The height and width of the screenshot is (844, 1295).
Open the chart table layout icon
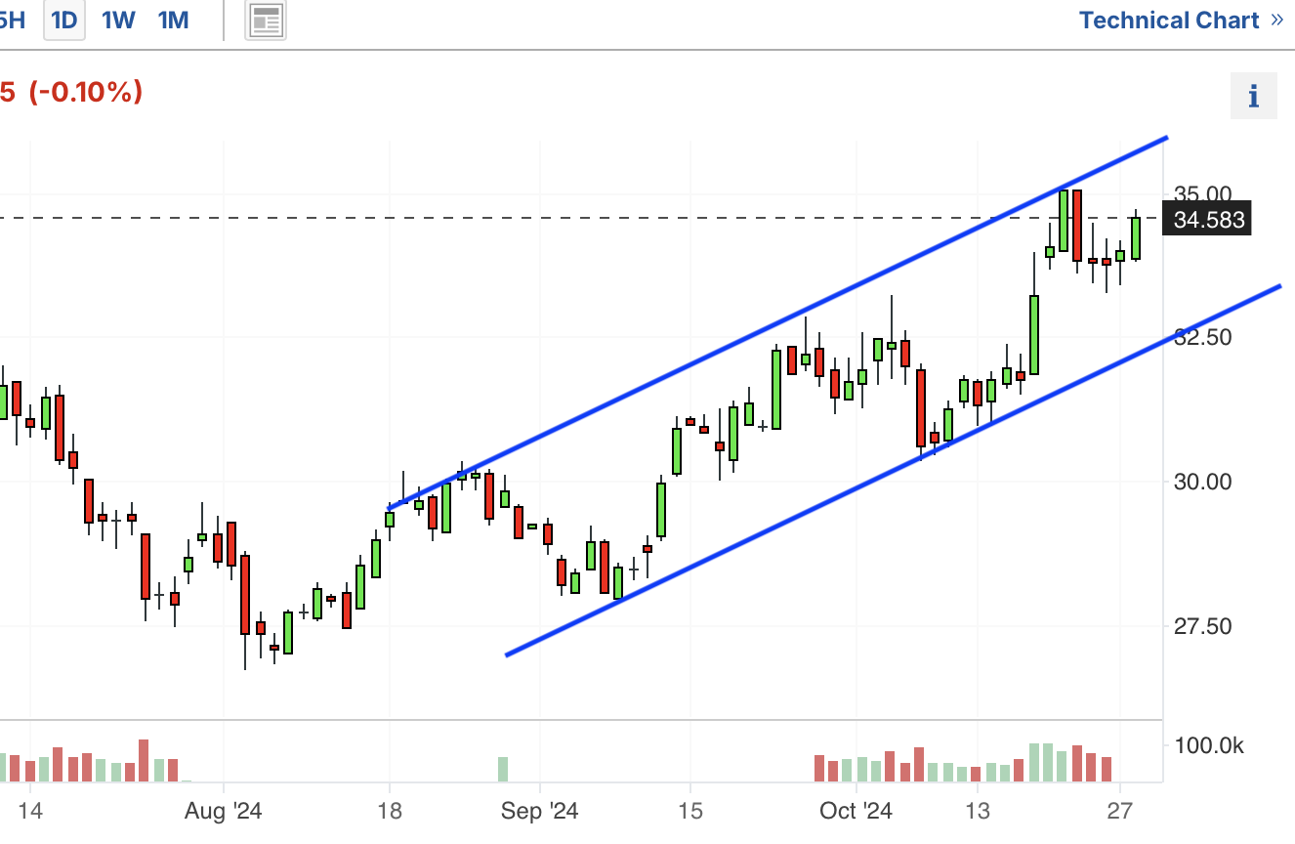(x=266, y=20)
